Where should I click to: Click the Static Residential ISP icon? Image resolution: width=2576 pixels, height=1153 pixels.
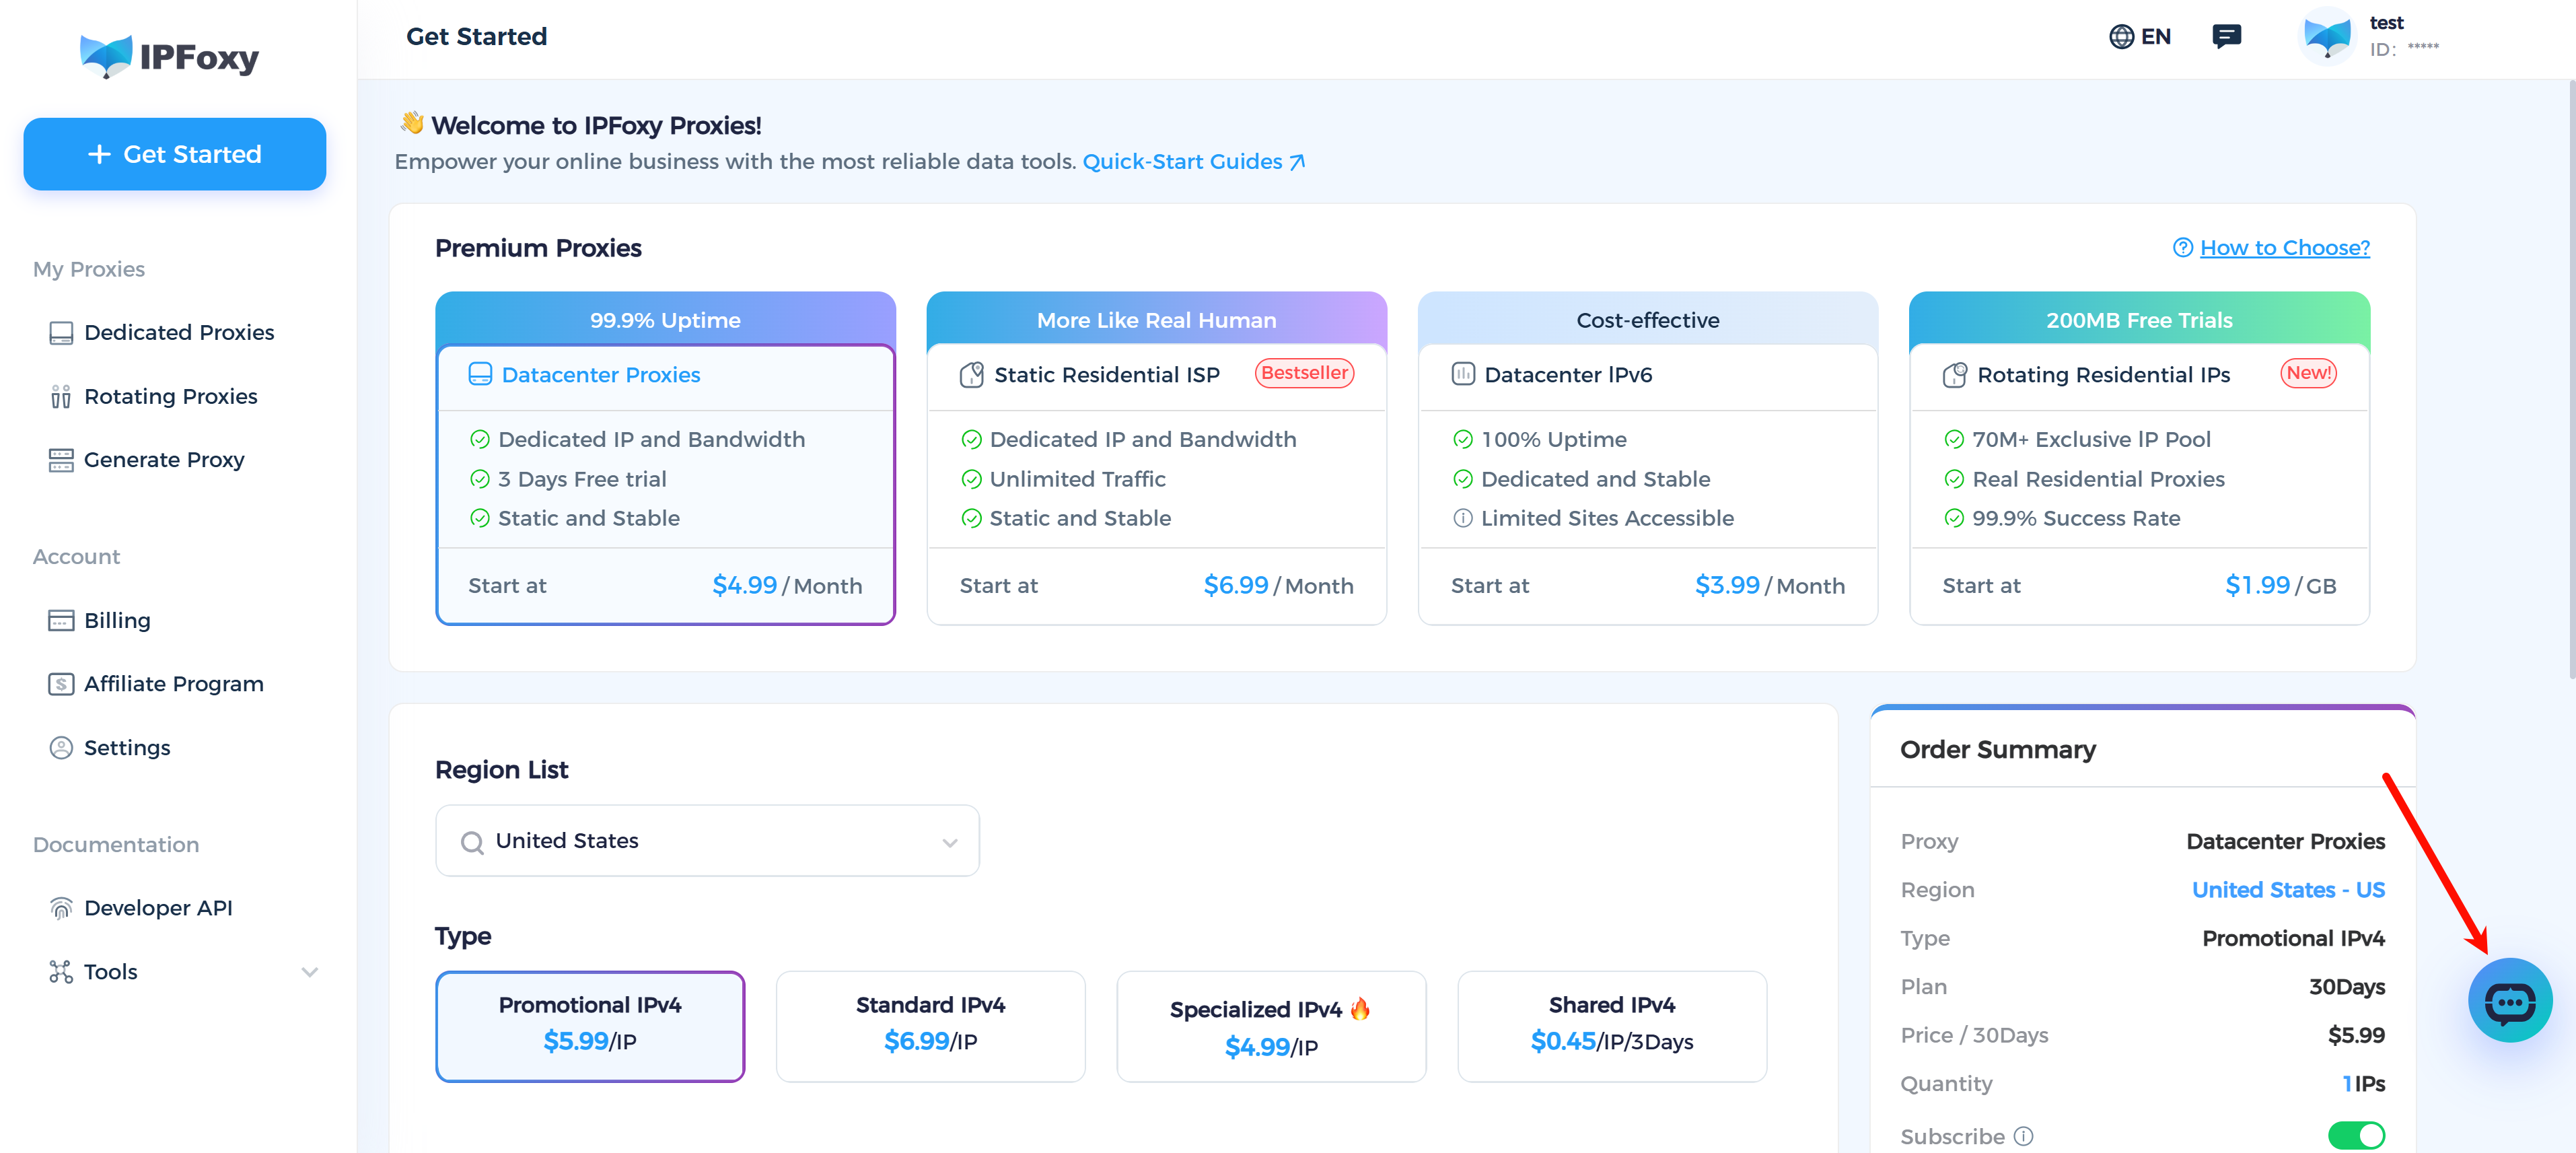coord(971,375)
